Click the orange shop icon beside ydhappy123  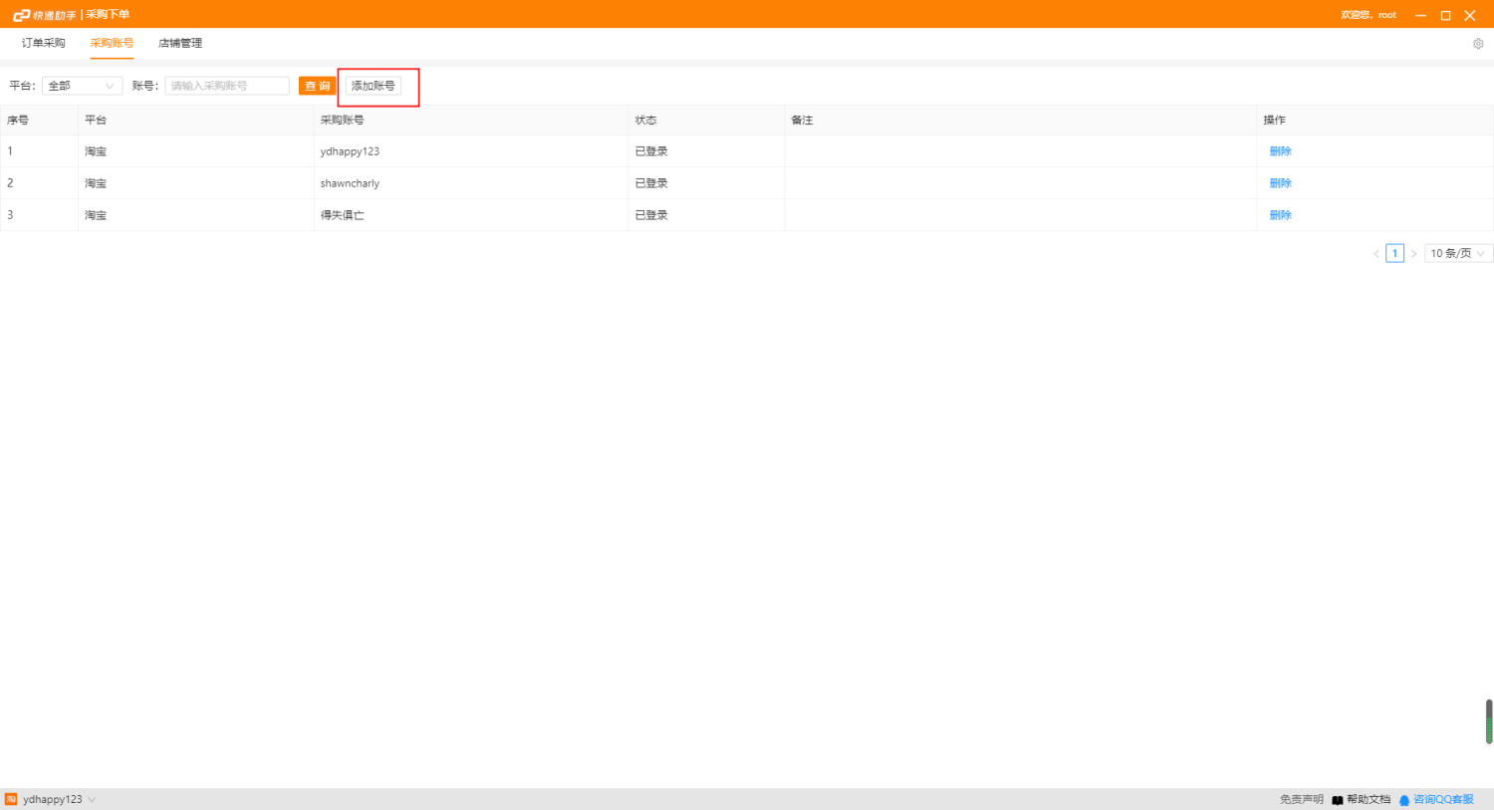(11, 799)
